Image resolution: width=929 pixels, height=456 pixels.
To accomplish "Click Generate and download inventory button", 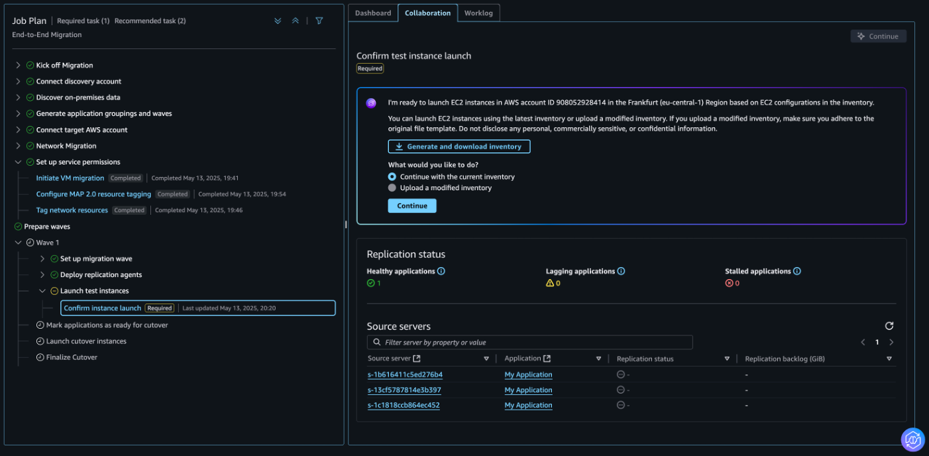I will pos(459,146).
